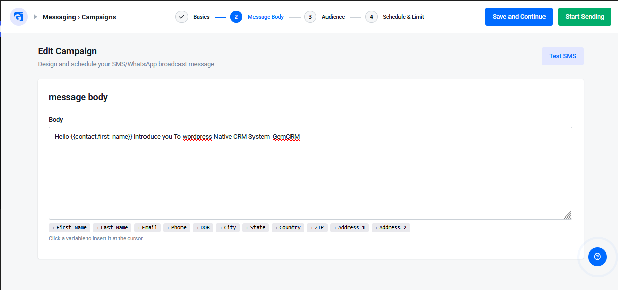Expand the sidebar arrow next to logo
The width and height of the screenshot is (618, 290).
[35, 17]
